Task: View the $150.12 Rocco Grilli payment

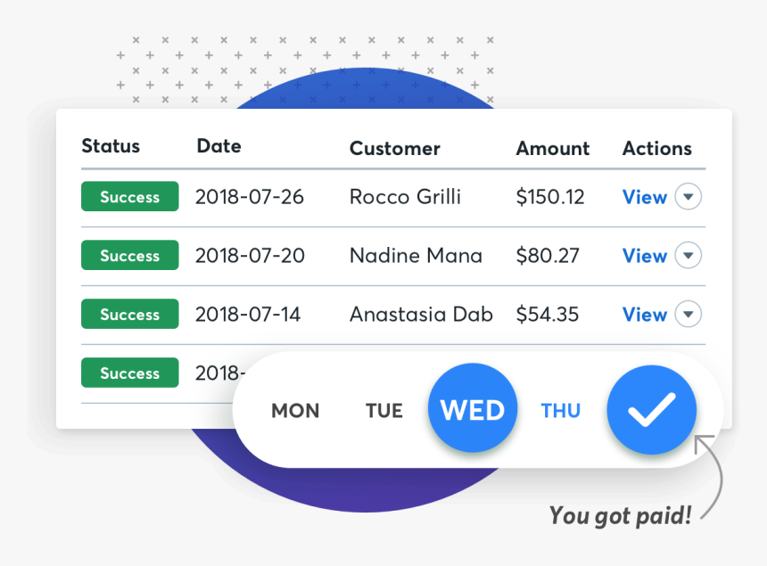Action: coord(645,197)
